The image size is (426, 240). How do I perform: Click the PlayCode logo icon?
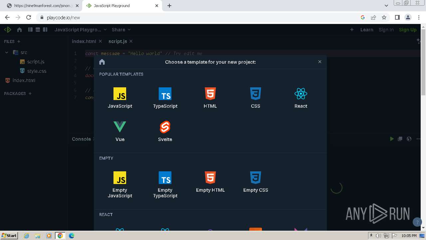7,30
